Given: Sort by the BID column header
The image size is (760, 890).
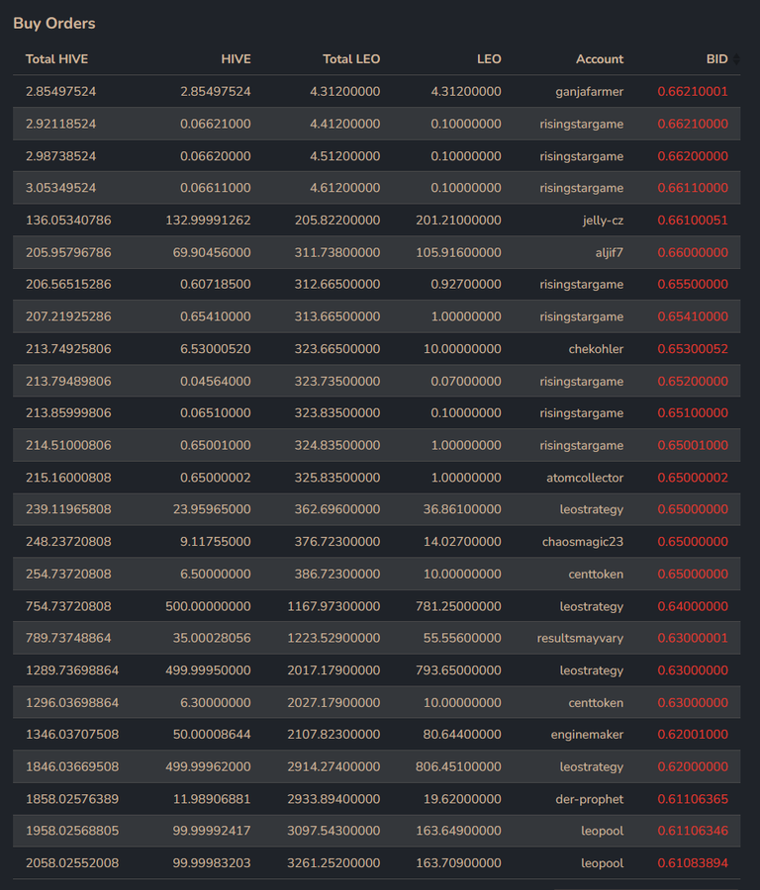Looking at the screenshot, I should coord(716,59).
